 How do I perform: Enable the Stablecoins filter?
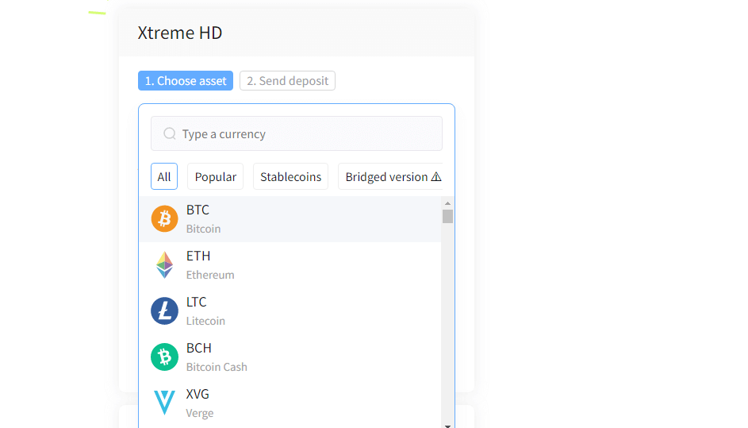click(x=291, y=177)
